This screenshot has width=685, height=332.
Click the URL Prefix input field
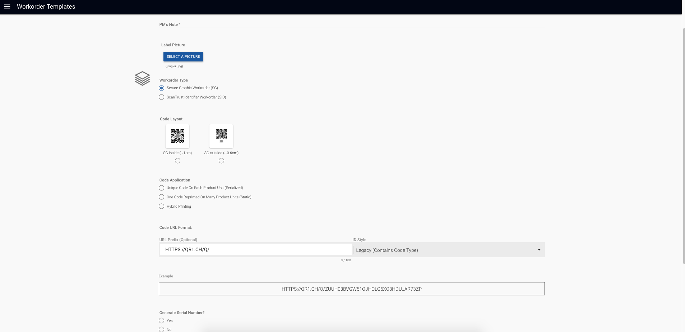255,249
